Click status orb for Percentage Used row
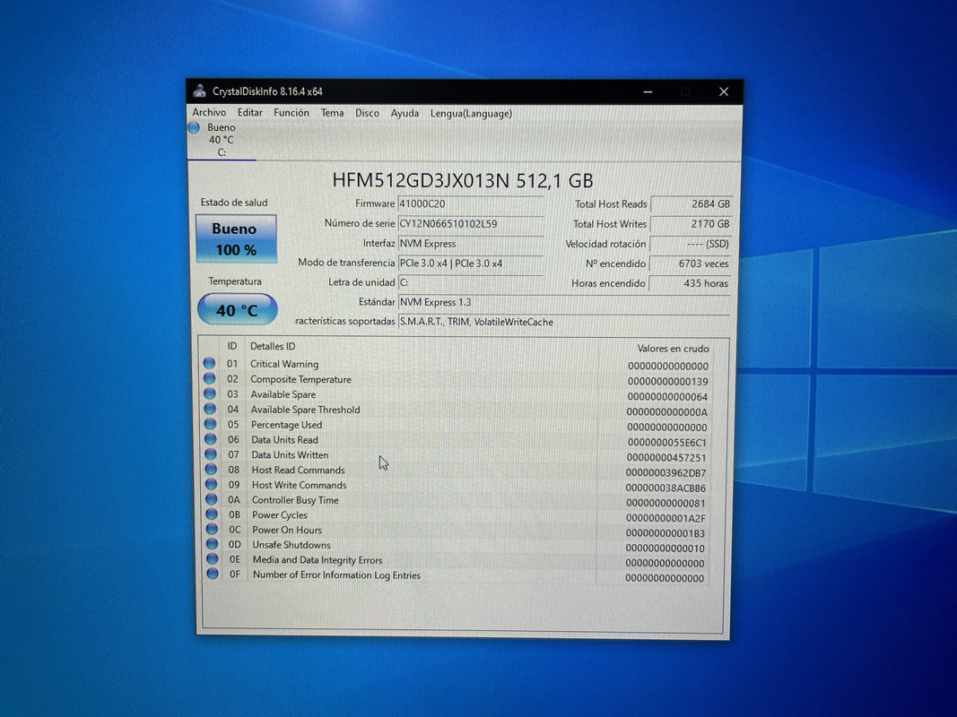Screen dimensions: 957x717 pos(211,424)
